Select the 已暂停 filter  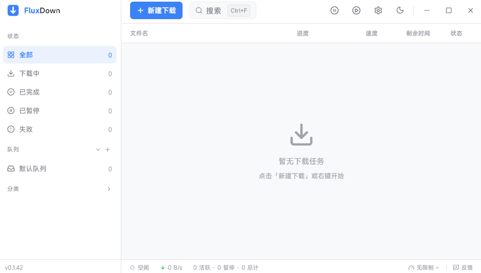click(x=60, y=111)
